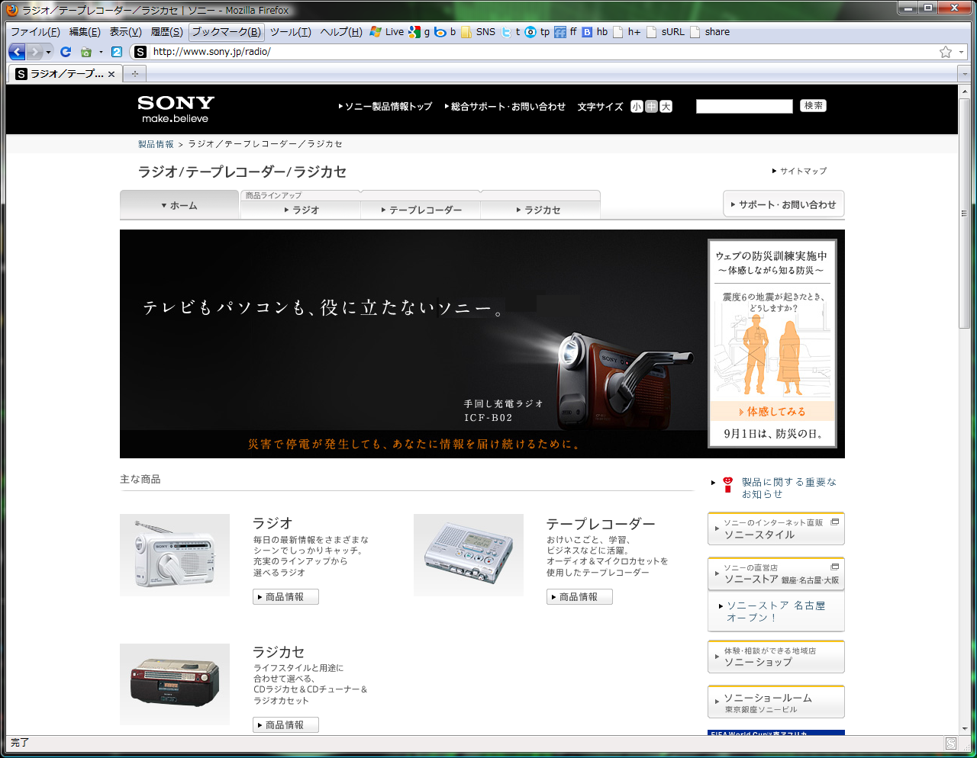Open the FriendFeed 'ff' bookmark
Viewport: 977px width, 758px height.
pos(566,32)
